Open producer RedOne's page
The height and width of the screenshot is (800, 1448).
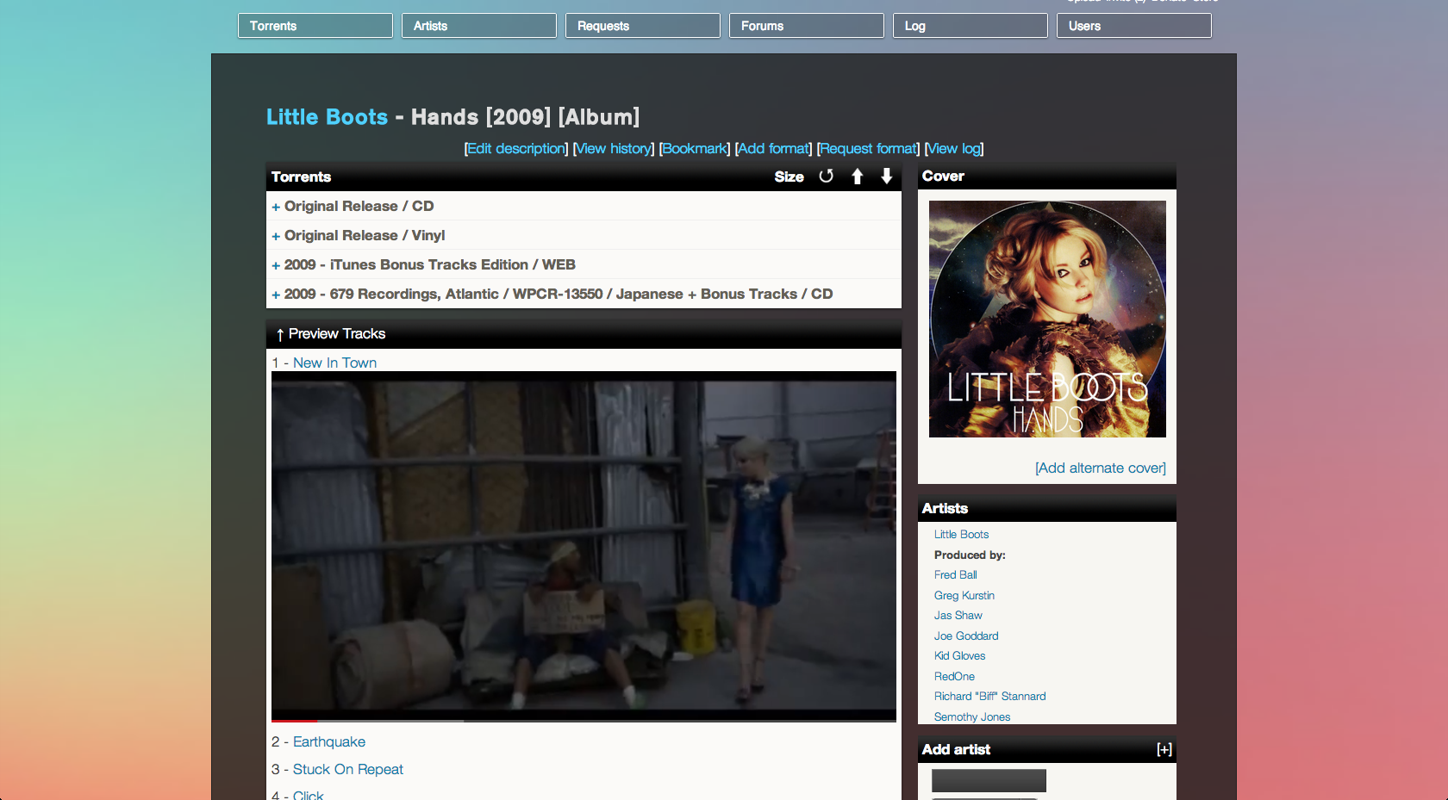click(x=954, y=677)
